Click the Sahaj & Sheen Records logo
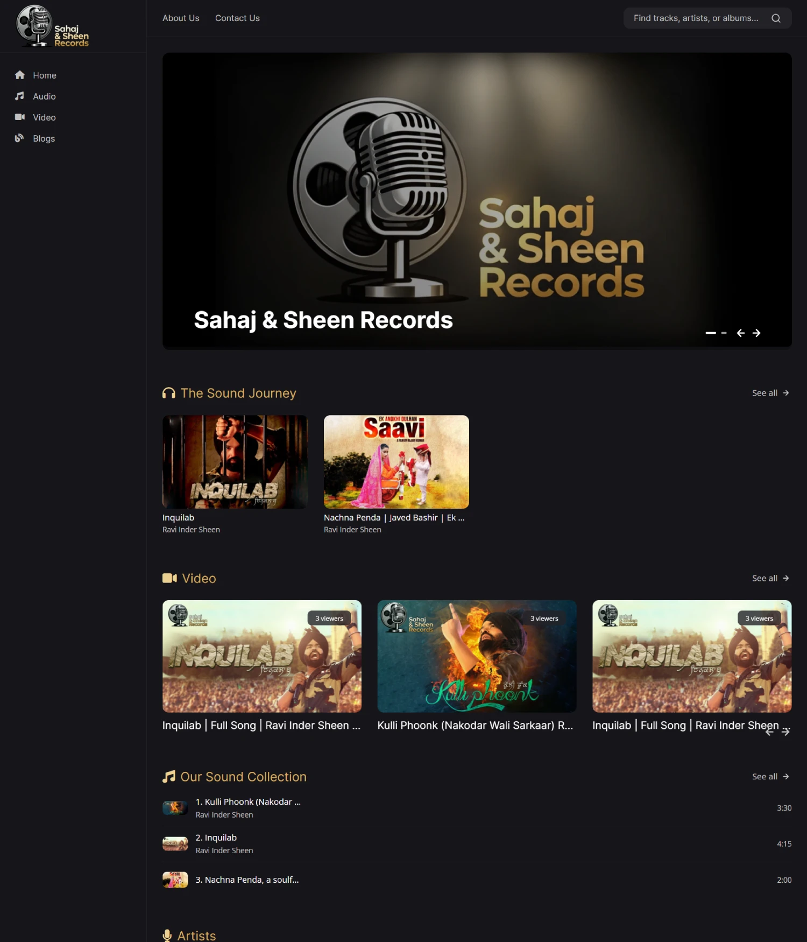Image resolution: width=807 pixels, height=942 pixels. (52, 26)
